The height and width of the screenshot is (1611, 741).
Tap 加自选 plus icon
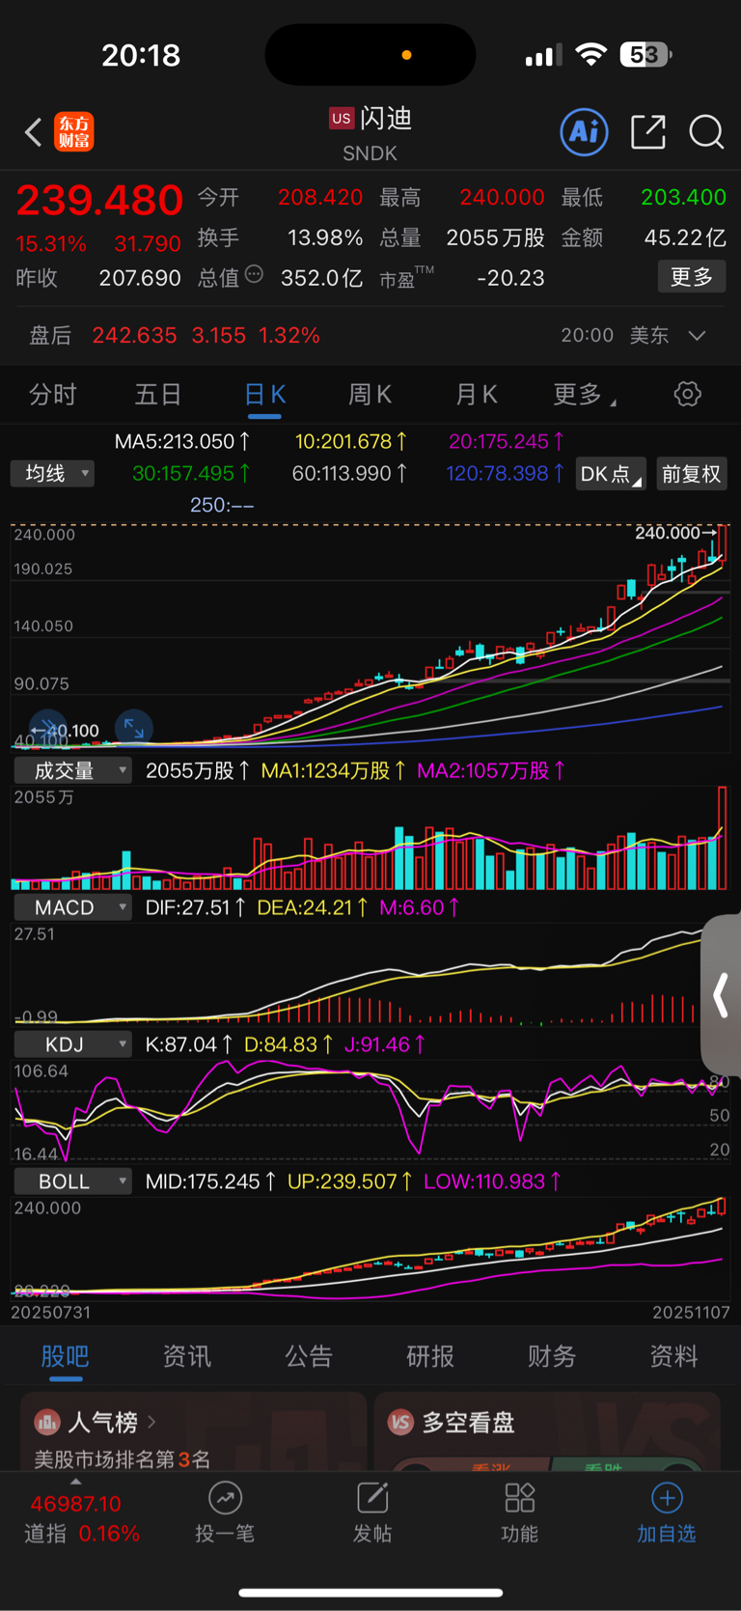pyautogui.click(x=667, y=1498)
